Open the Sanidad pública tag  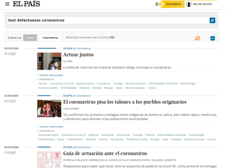point(85,84)
